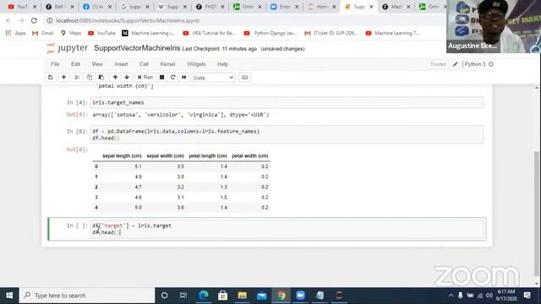The width and height of the screenshot is (541, 304).
Task: Move selected cell up with the arrow
Action: pyautogui.click(x=115, y=78)
